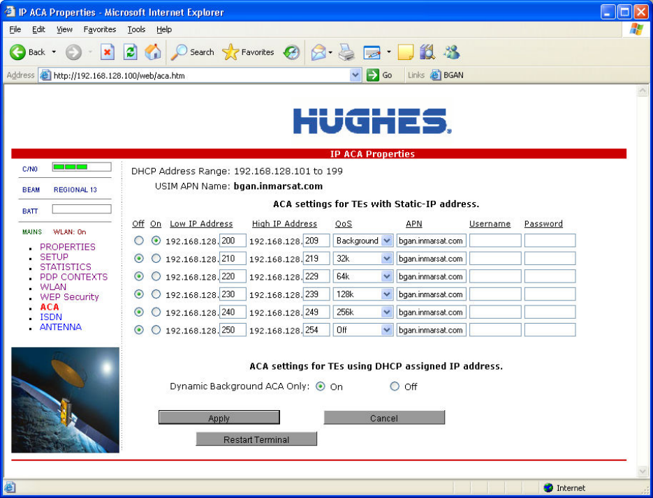Screen dimensions: 653x498
Task: Open the ANTENNA sidebar link
Action: pyautogui.click(x=61, y=326)
